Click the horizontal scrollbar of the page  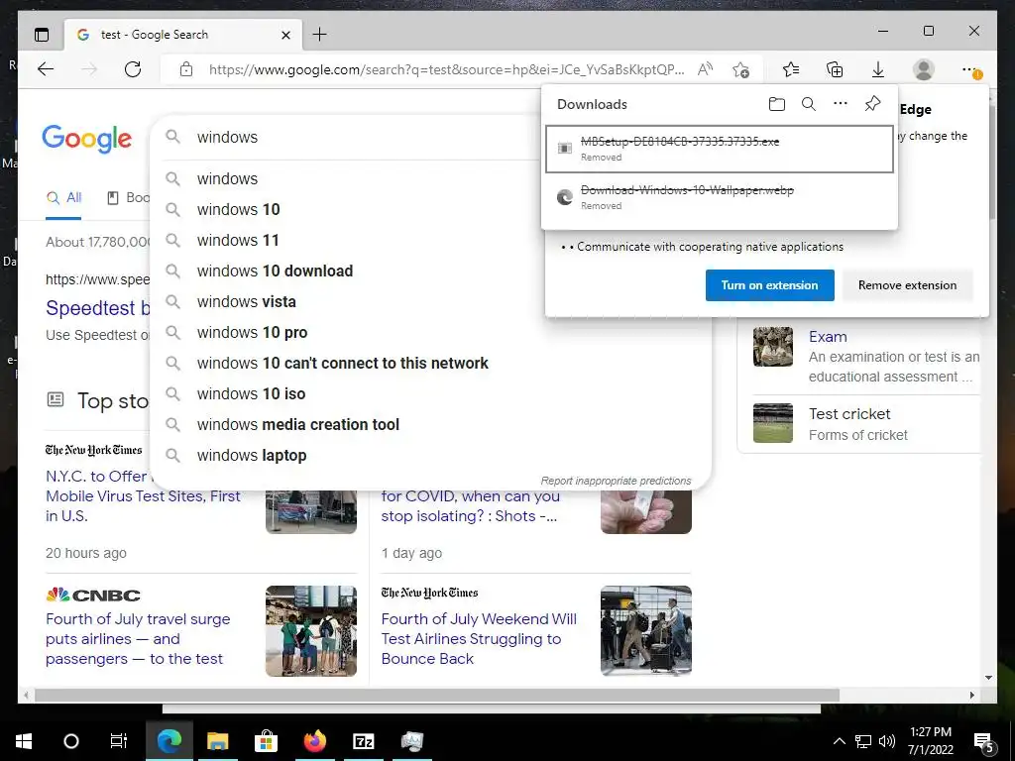437,695
